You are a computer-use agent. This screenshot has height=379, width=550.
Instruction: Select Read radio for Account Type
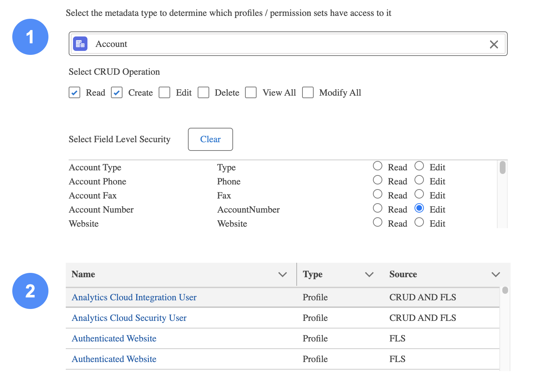point(378,166)
